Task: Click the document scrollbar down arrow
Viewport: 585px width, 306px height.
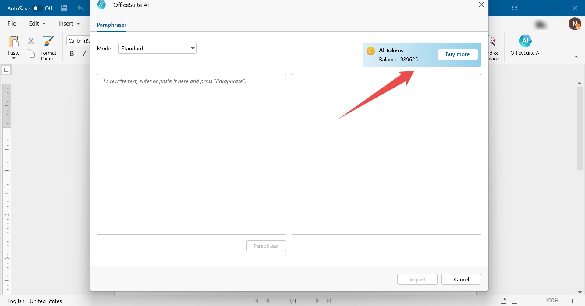Action: [580, 292]
